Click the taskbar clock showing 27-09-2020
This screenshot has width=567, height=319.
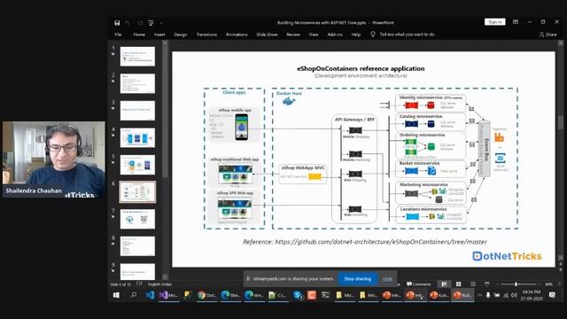(x=532, y=295)
